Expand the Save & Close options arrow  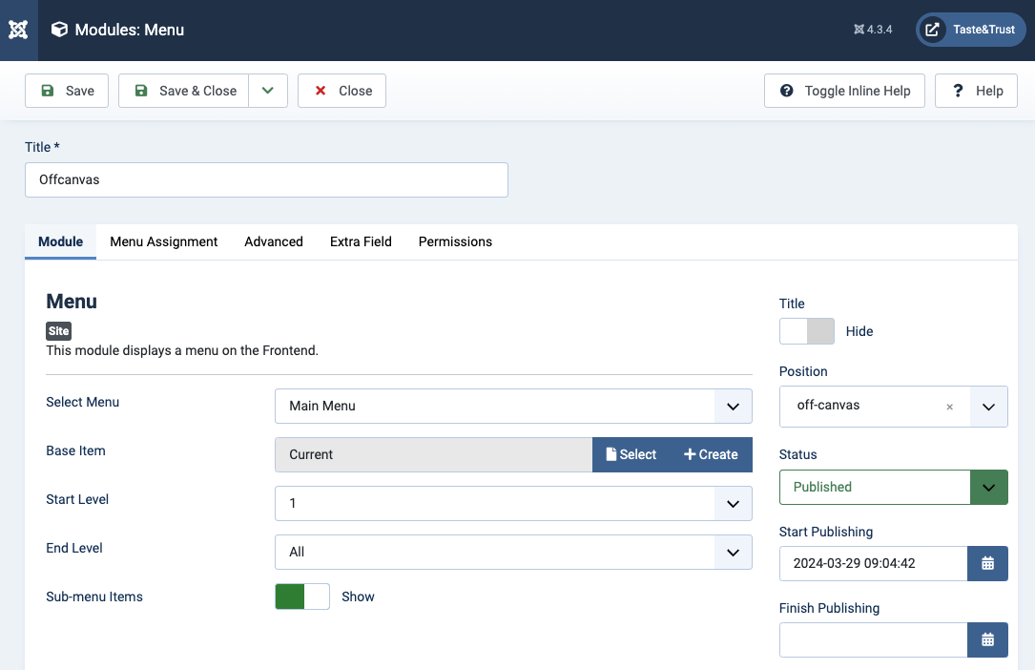tap(268, 91)
